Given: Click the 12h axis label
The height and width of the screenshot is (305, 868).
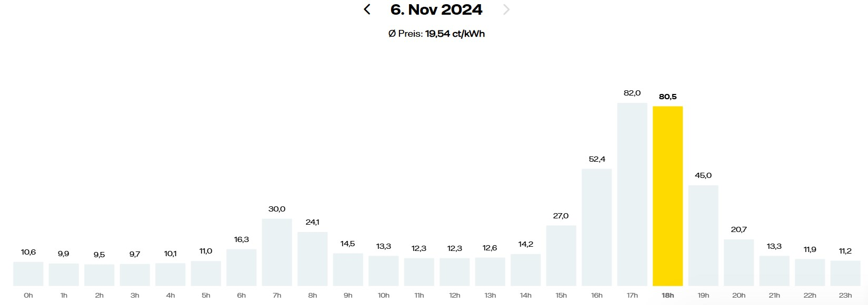Looking at the screenshot, I should point(455,296).
